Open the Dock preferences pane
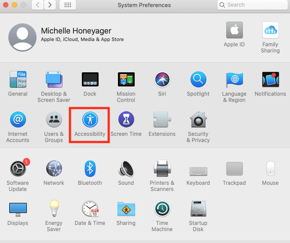This screenshot has width=290, height=243. pyautogui.click(x=90, y=80)
